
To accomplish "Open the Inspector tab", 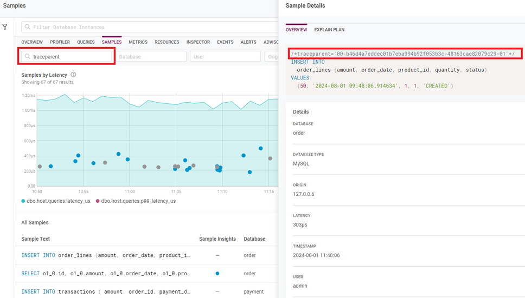I will pyautogui.click(x=198, y=42).
